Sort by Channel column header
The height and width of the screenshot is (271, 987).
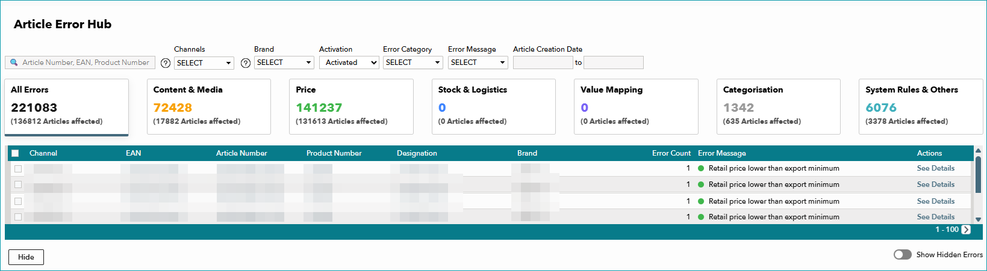point(43,153)
